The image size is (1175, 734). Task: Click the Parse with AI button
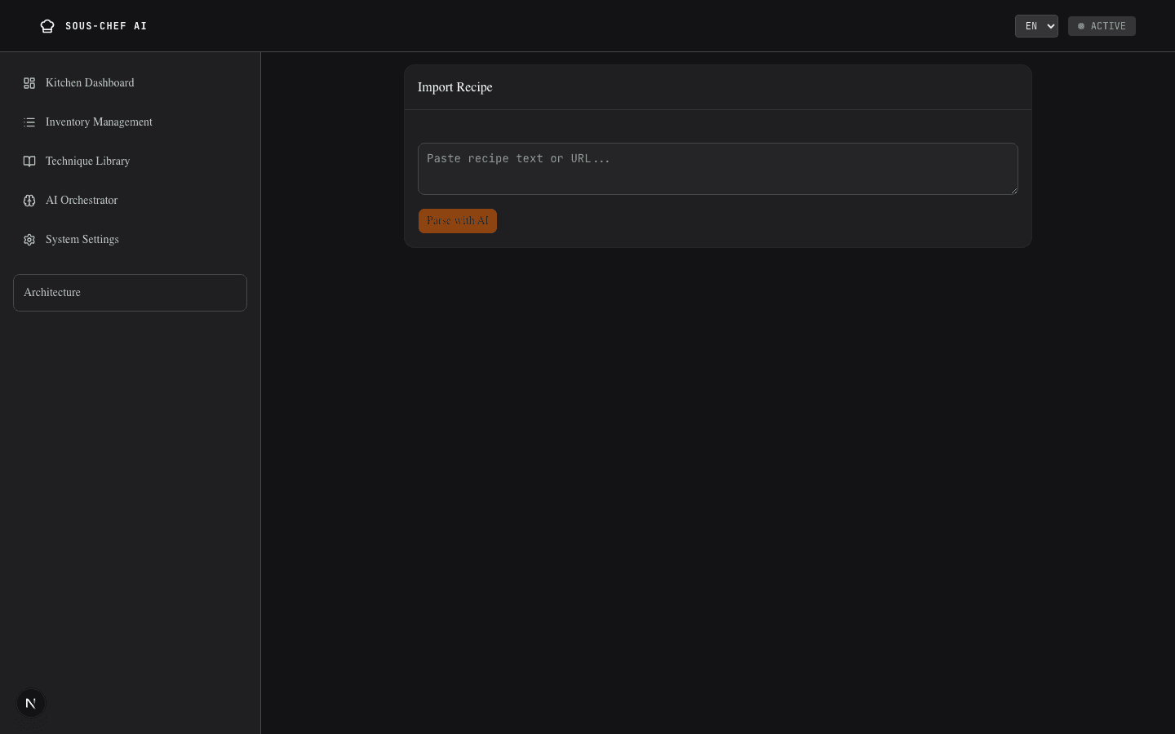tap(458, 221)
